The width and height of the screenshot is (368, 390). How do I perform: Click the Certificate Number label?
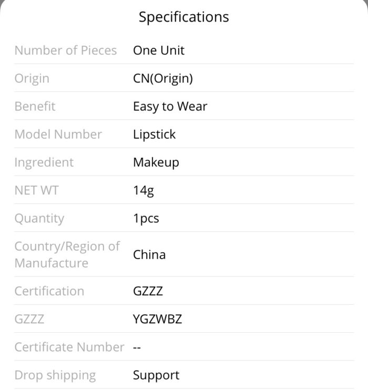[69, 347]
